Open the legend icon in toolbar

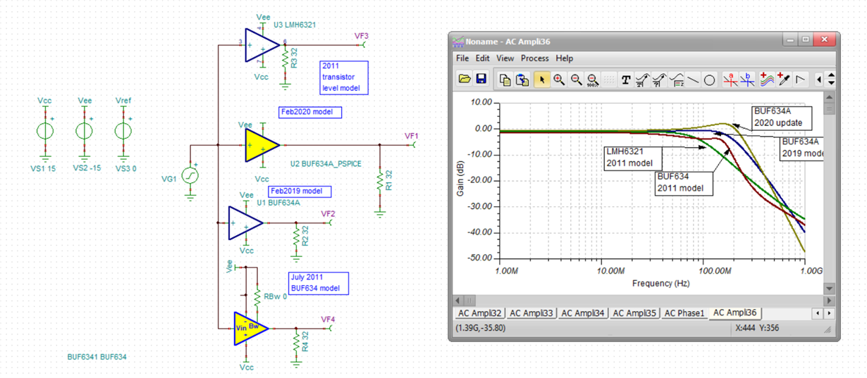click(x=676, y=80)
